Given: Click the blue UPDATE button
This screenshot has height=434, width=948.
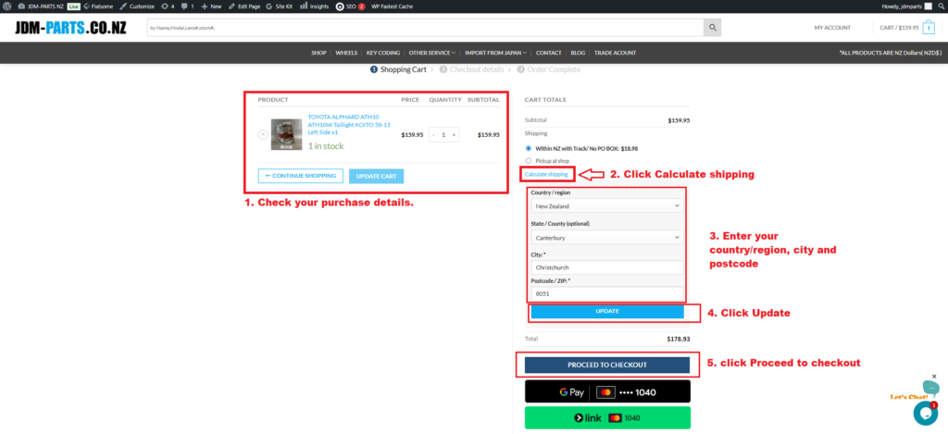Looking at the screenshot, I should pyautogui.click(x=607, y=311).
